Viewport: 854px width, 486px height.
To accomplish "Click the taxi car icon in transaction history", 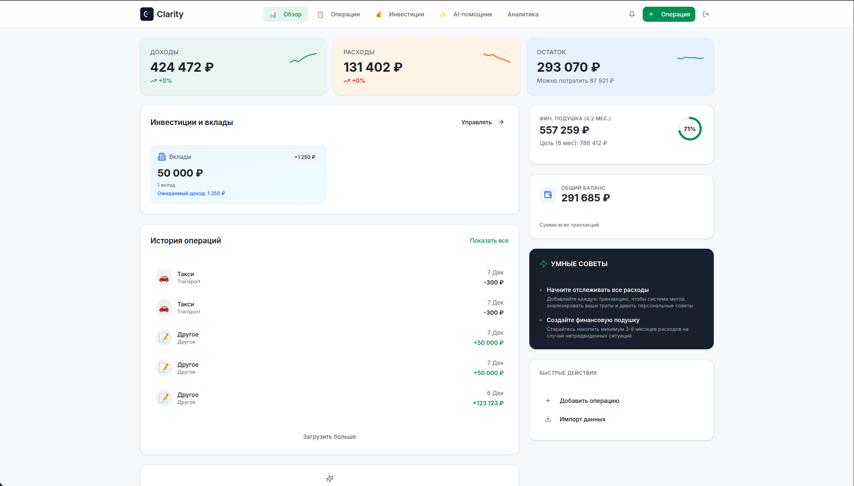I will point(164,277).
